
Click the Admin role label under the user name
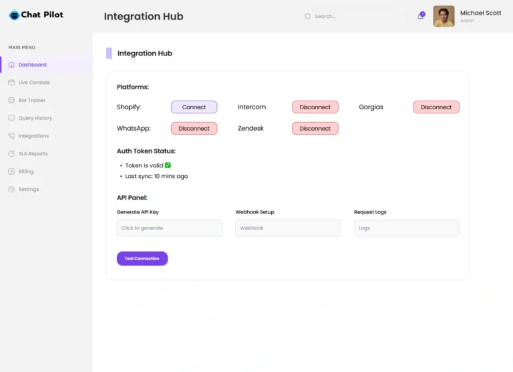(467, 21)
